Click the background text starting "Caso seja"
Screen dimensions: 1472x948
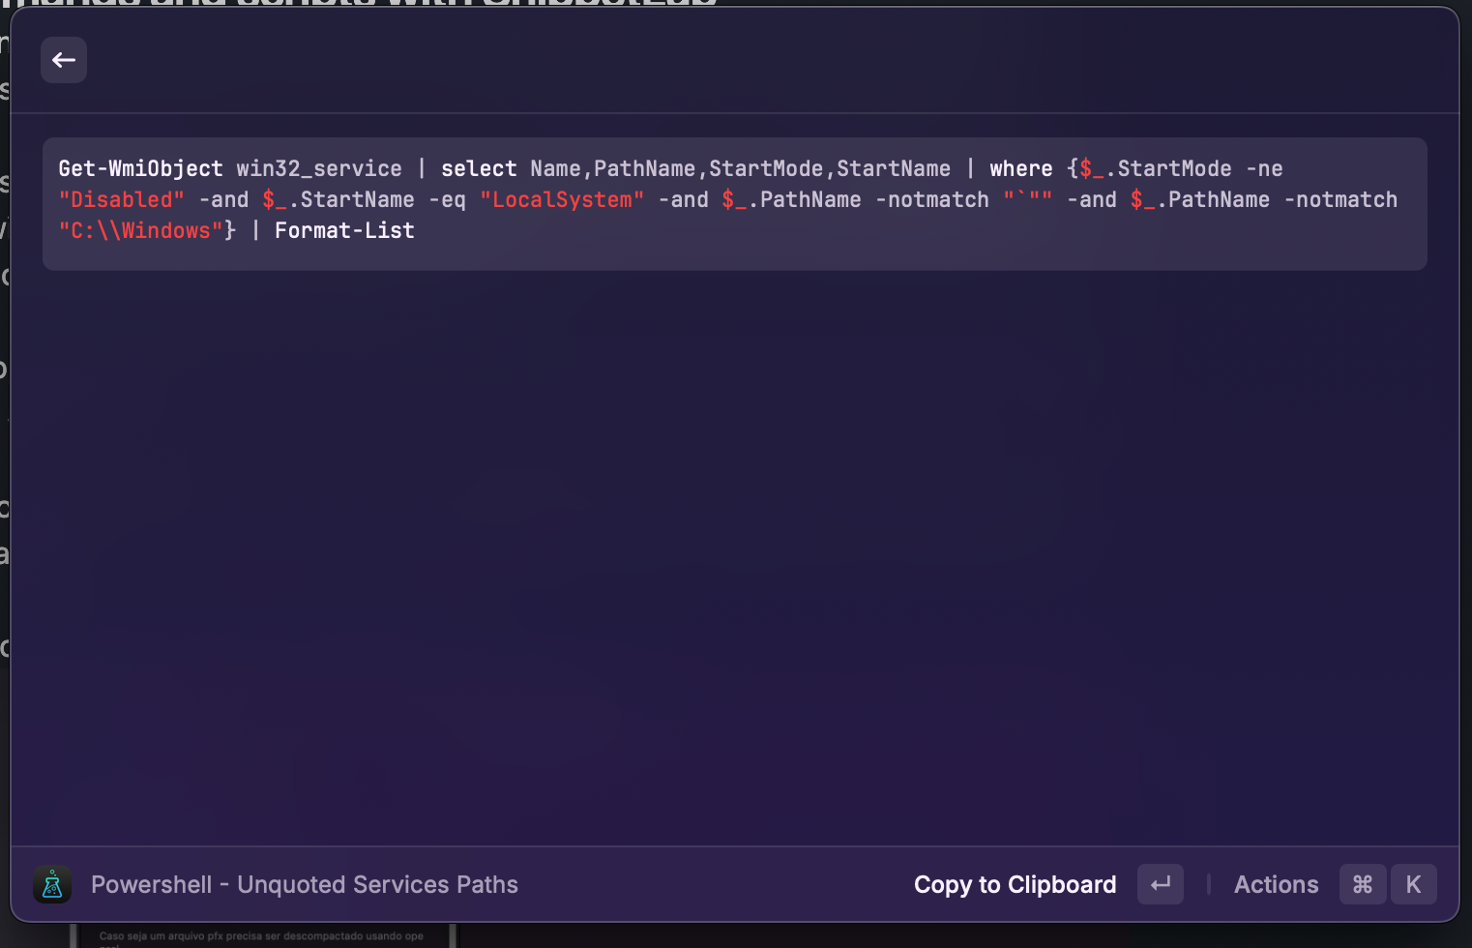(x=261, y=935)
